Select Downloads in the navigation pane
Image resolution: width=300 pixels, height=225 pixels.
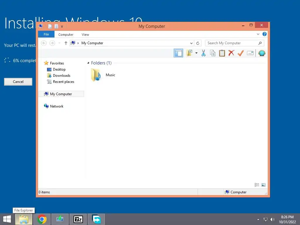tap(62, 76)
